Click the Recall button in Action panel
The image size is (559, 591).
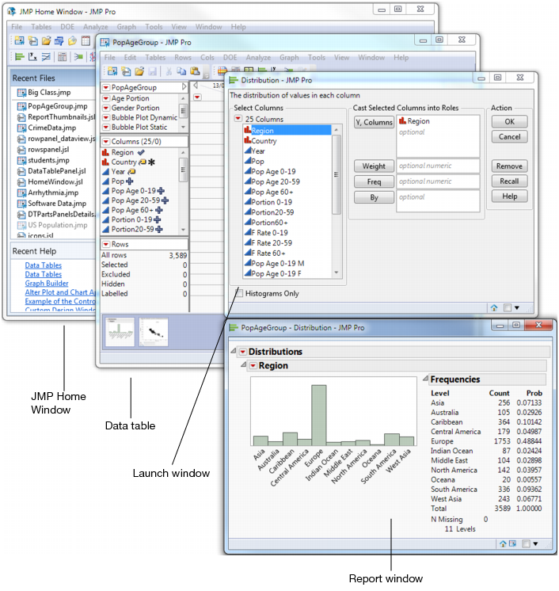[x=508, y=181]
